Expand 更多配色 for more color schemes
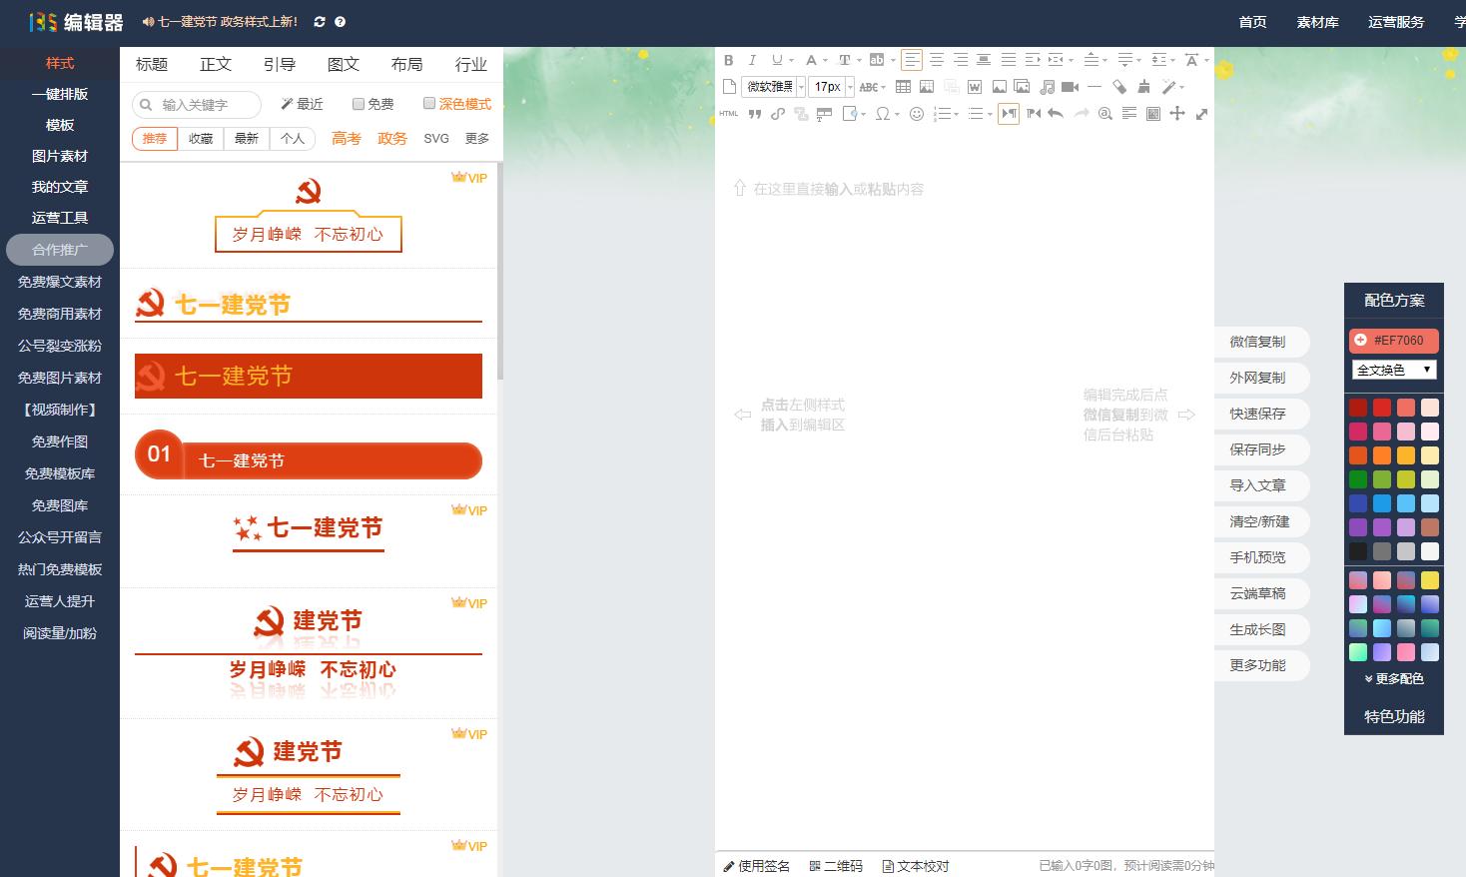The height and width of the screenshot is (877, 1466). (1393, 678)
